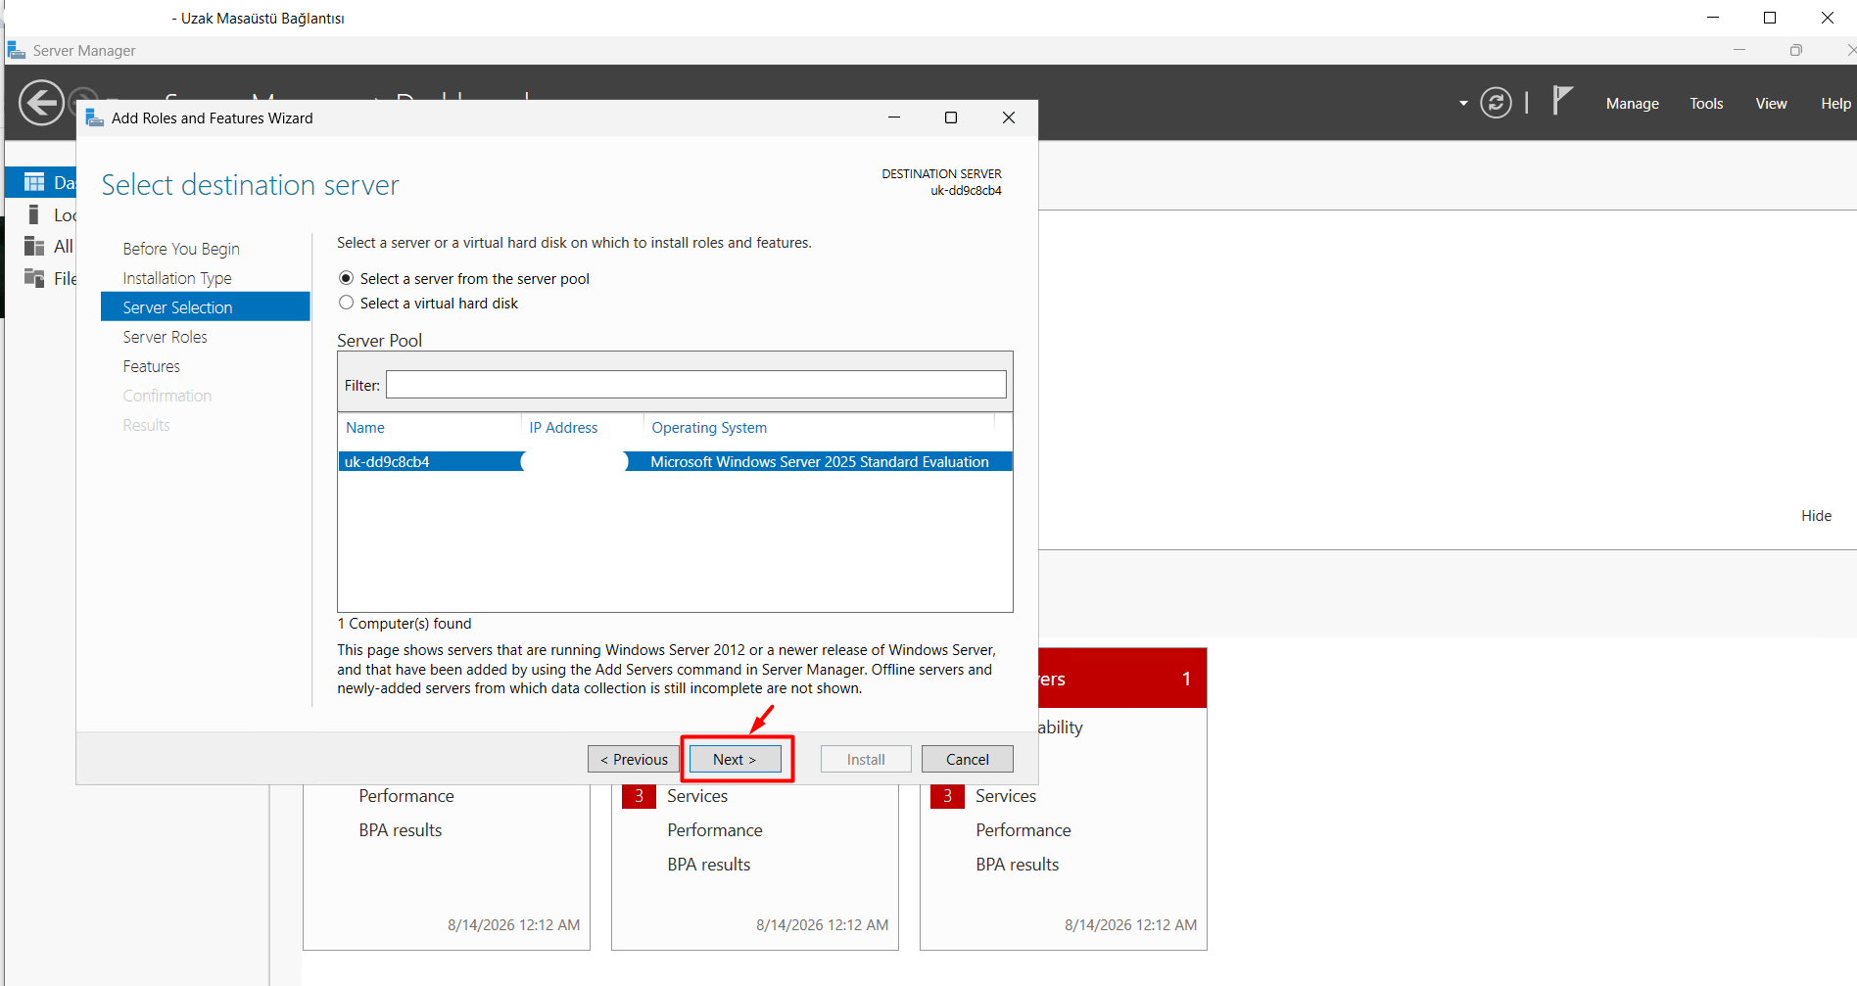
Task: Sort server pool by the IP Address column
Action: [563, 428]
